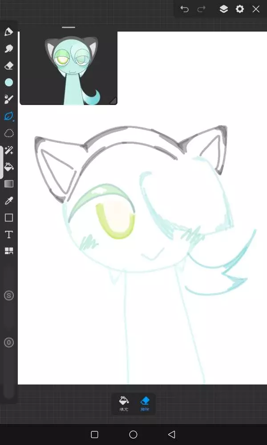267x445 pixels.
Task: Open the settings gear
Action: (240, 9)
